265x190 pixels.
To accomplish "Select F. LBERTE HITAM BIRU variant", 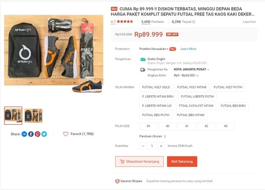I will coord(158,97).
